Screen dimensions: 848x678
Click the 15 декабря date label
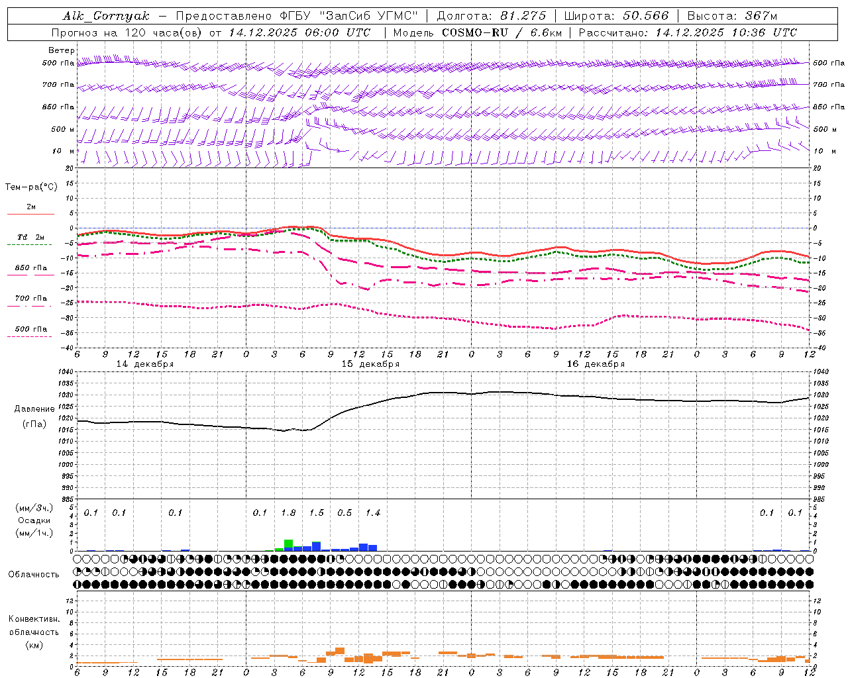coord(370,364)
